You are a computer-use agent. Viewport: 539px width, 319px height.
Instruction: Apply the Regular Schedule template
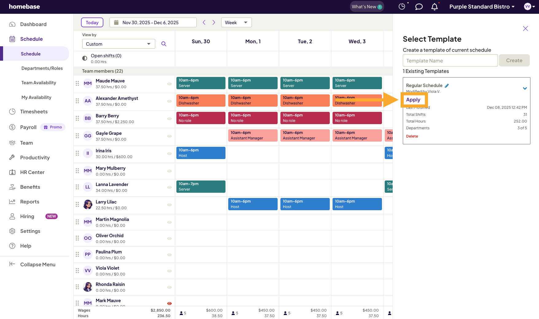413,100
